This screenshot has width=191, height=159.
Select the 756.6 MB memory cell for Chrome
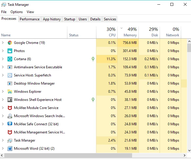(x=128, y=43)
